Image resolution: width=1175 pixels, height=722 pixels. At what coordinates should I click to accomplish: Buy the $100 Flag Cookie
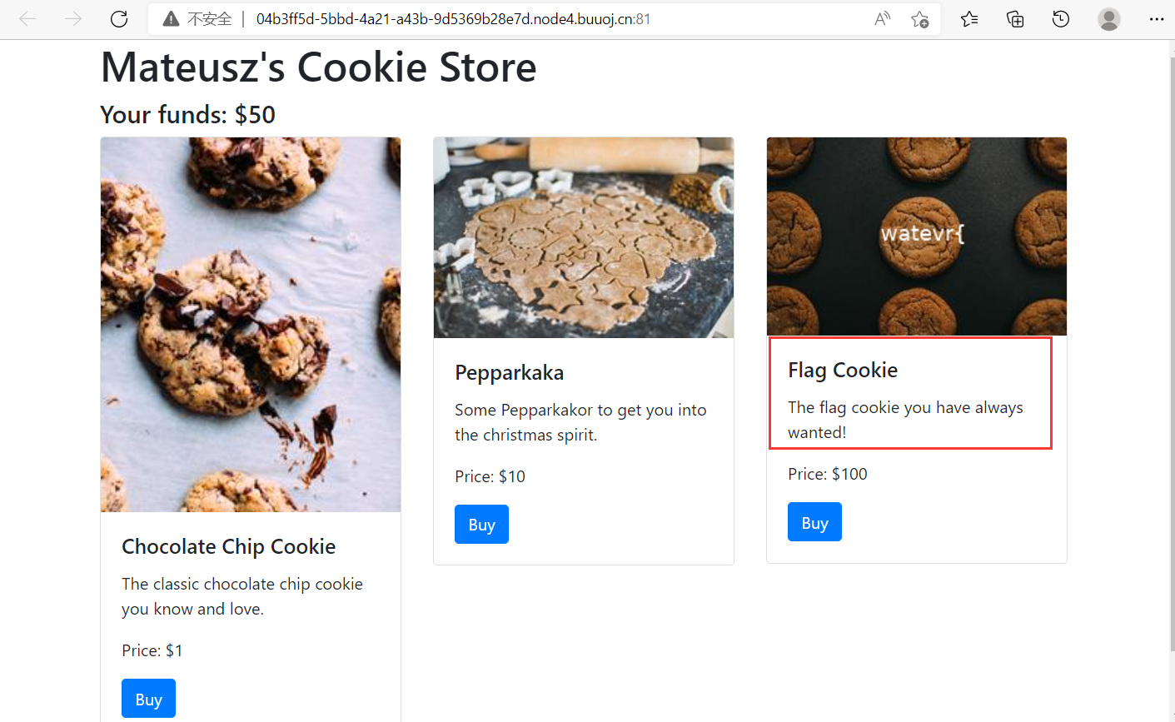coord(814,522)
